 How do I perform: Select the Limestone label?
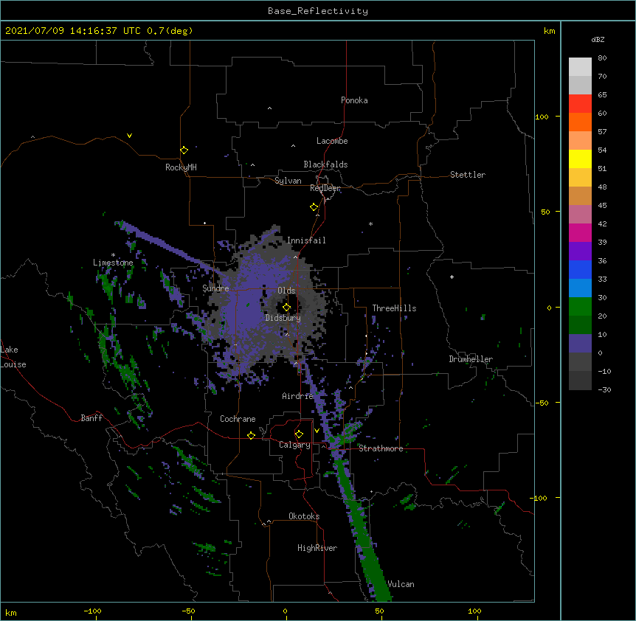click(113, 263)
